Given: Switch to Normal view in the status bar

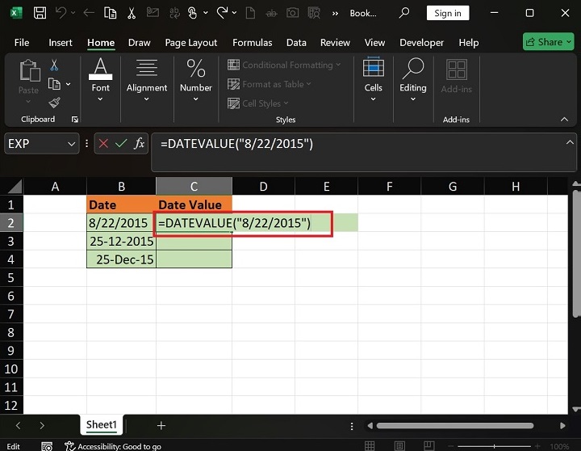Looking at the screenshot, I should point(370,446).
